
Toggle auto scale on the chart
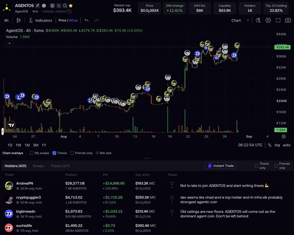[x=287, y=145]
